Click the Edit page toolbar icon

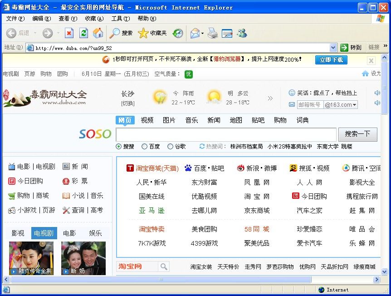(x=227, y=33)
